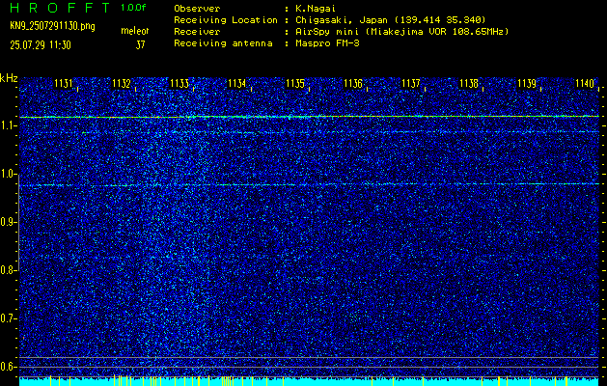This screenshot has height=386, width=607.
Task: Click the HROFFT title text
Action: tap(61, 8)
